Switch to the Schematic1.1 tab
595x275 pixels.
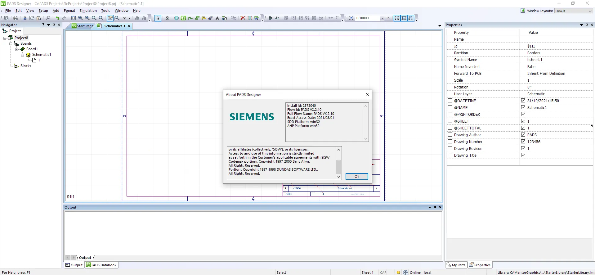(x=114, y=26)
